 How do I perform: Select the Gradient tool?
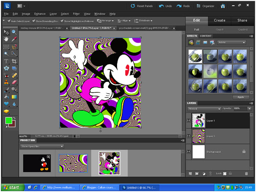14,97
